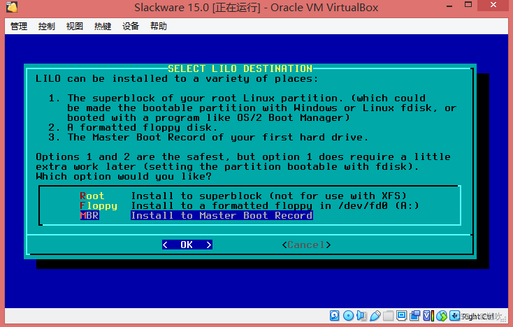Minimize the VirtualBox window
Screen dimensions: 513x327
tap(449, 5)
